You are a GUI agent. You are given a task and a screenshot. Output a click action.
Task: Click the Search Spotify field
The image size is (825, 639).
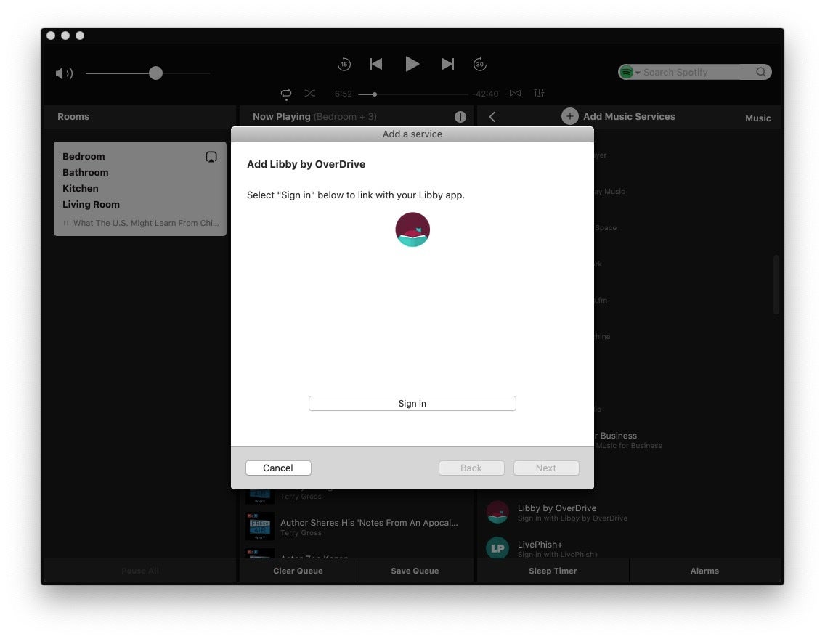694,72
